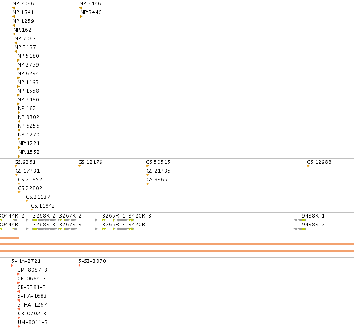This screenshot has width=354, height=329.
Task: Click the red arrow under UM-8087-3
Action: click(19, 274)
